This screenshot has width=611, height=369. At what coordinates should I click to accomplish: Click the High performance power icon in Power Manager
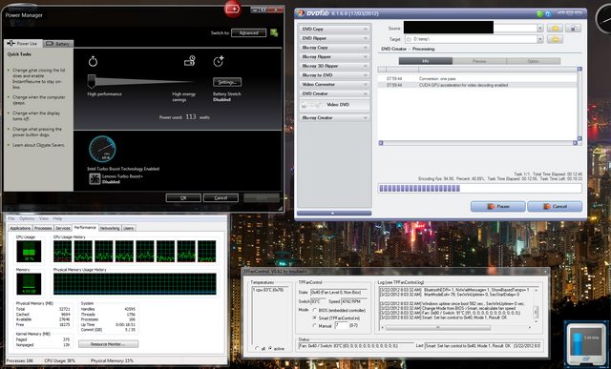click(x=93, y=61)
